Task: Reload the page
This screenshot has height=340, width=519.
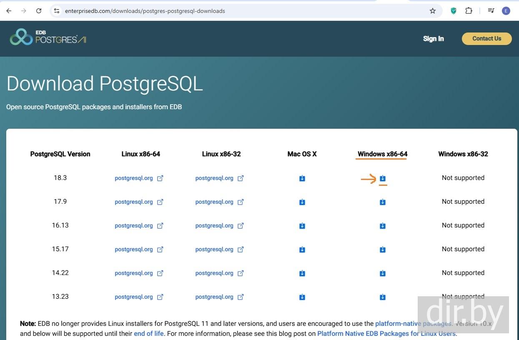Action: (x=39, y=11)
